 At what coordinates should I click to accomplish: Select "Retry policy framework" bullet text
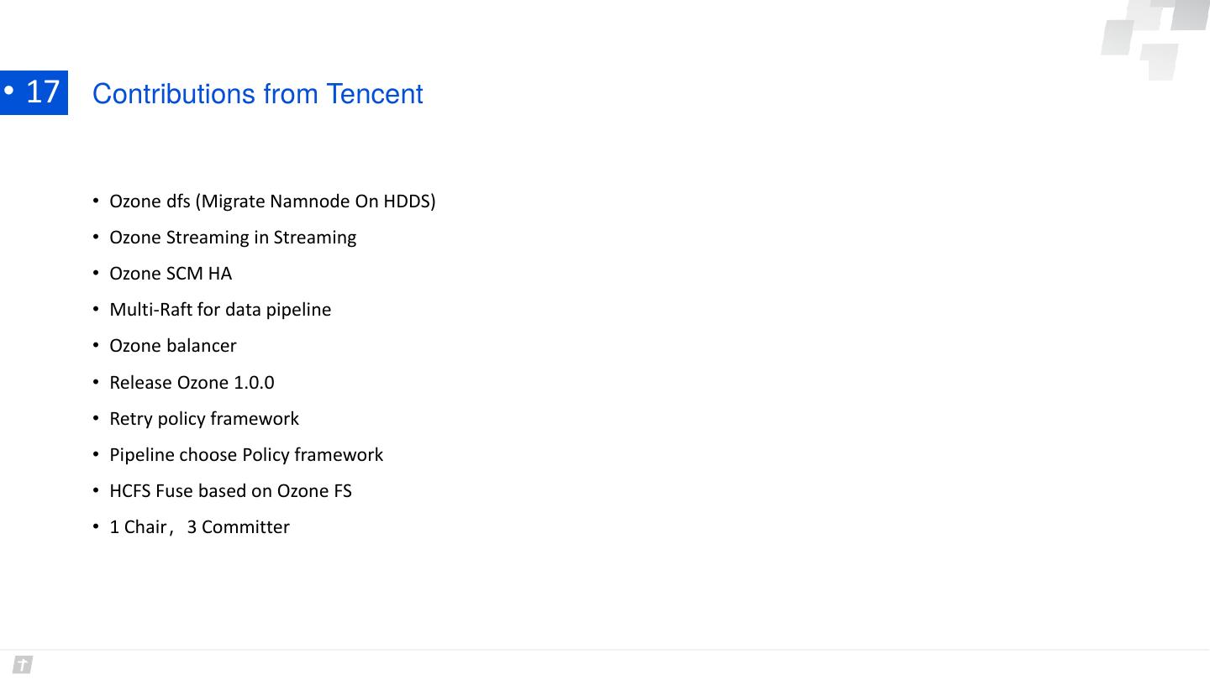pyautogui.click(x=204, y=419)
